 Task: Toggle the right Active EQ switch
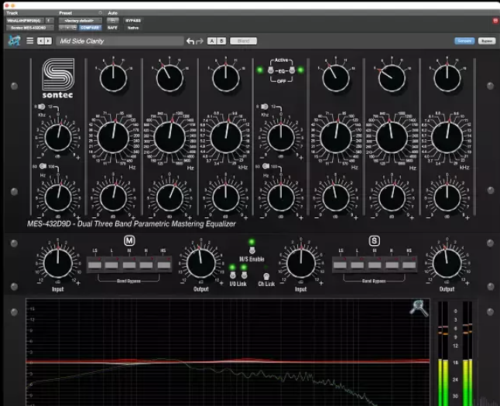click(x=292, y=70)
